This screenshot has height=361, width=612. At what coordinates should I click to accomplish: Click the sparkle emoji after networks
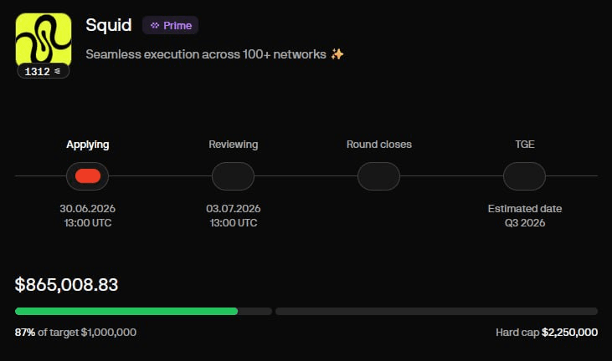[x=337, y=54]
